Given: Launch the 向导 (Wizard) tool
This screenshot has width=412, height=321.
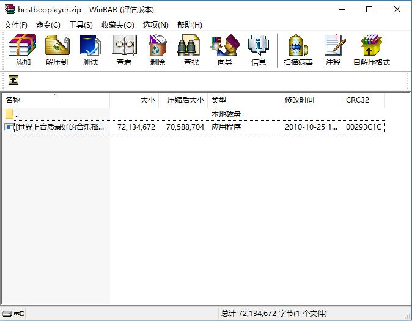Looking at the screenshot, I should (x=224, y=50).
